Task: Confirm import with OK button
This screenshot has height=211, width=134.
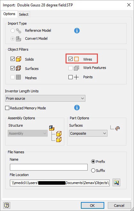Action: pos(92,206)
